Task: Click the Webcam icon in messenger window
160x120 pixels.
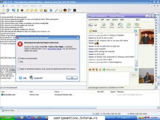Action: (103, 25)
